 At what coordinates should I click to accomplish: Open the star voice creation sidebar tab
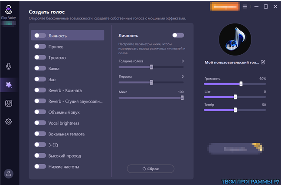[8, 85]
